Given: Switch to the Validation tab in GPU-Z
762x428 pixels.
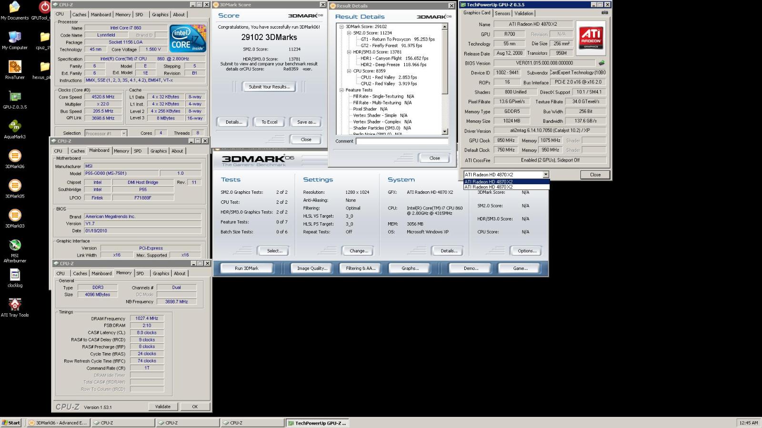Looking at the screenshot, I should click(x=524, y=13).
